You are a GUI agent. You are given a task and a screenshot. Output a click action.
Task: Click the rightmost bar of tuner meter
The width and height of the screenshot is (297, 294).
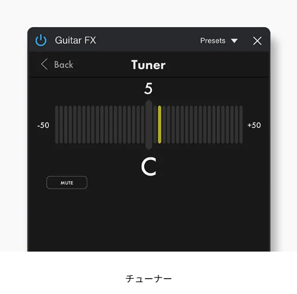click(241, 124)
